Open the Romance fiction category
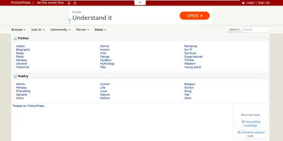 191,46
